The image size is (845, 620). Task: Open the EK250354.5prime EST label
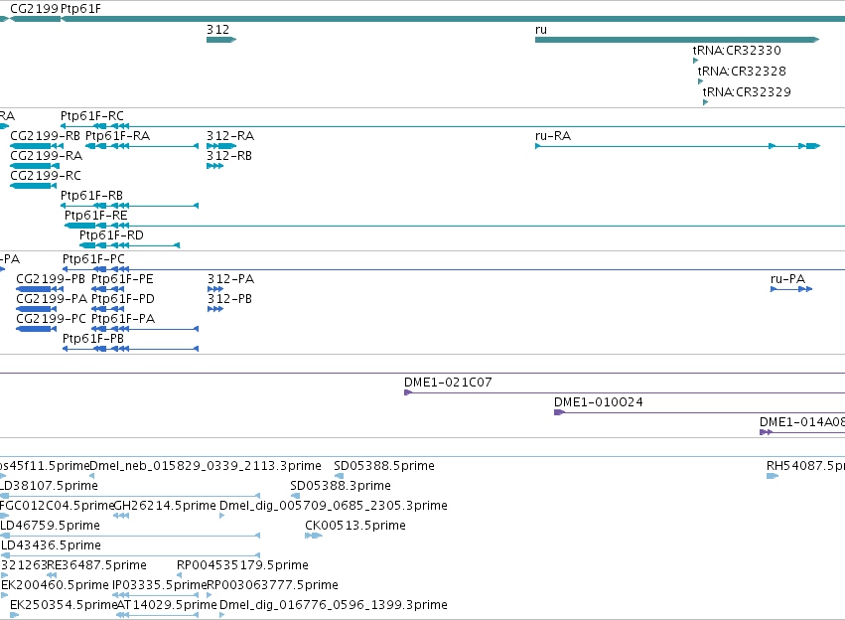point(65,605)
